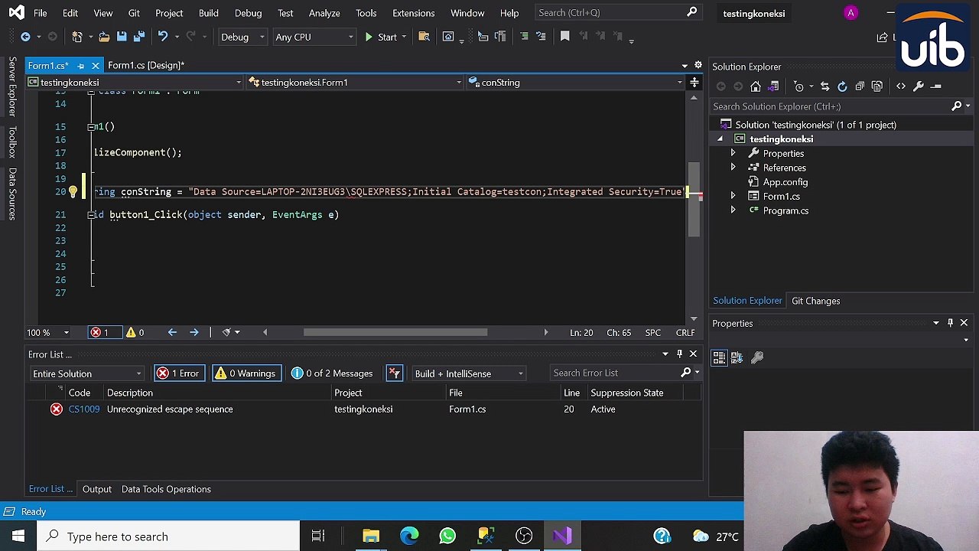
Task: Expand the Program.cs node
Action: click(x=733, y=210)
